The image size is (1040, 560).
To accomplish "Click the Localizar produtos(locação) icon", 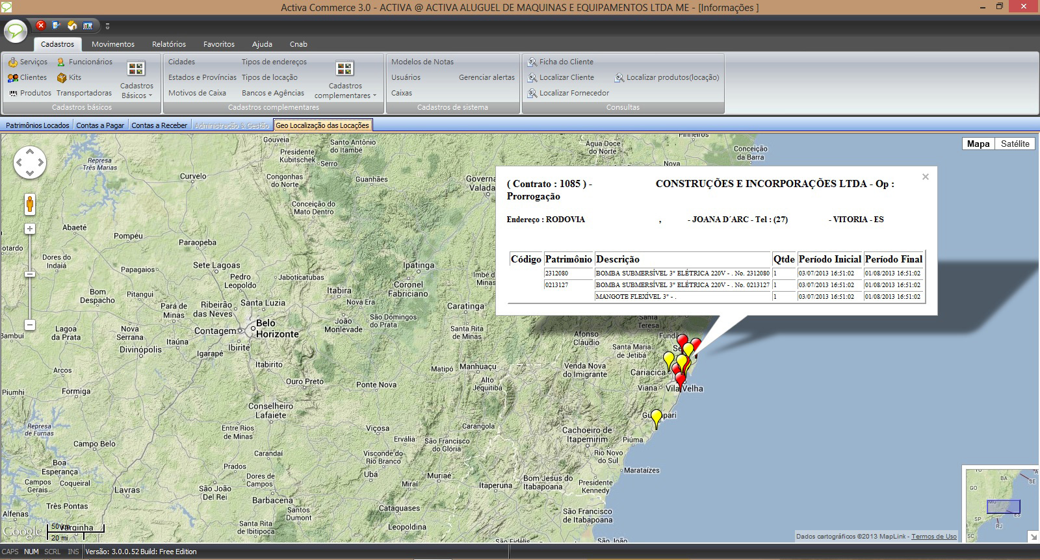I will click(x=619, y=77).
